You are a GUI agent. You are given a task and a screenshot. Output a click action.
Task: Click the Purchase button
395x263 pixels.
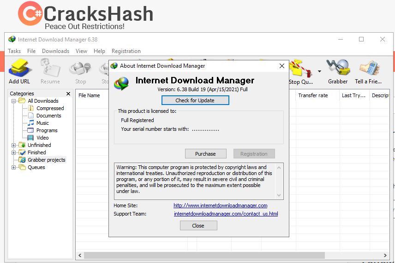pyautogui.click(x=205, y=154)
